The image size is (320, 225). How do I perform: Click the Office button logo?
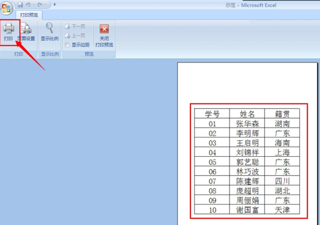(x=6, y=8)
